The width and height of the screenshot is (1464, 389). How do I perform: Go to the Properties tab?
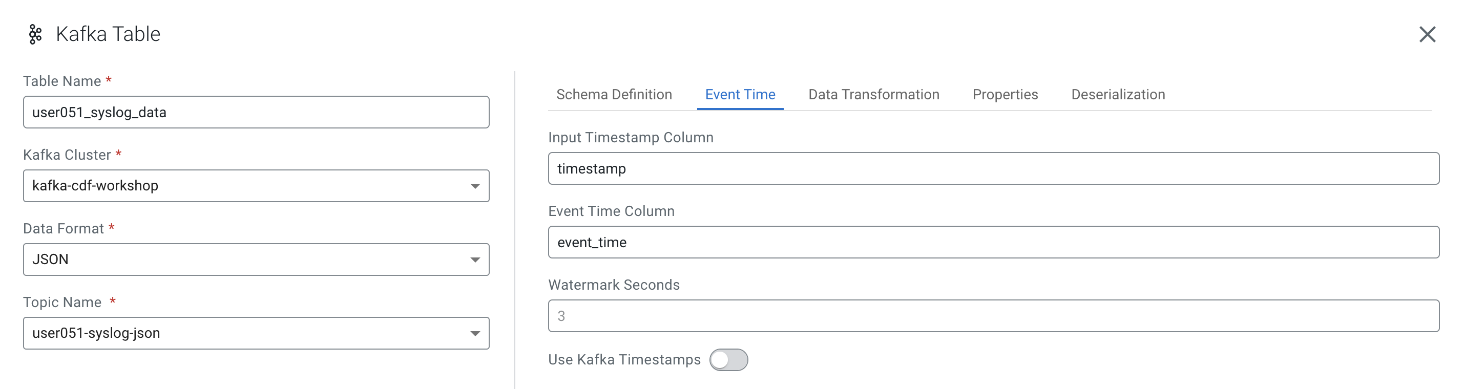tap(1005, 94)
